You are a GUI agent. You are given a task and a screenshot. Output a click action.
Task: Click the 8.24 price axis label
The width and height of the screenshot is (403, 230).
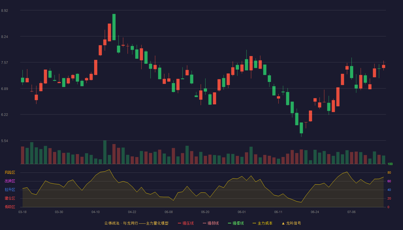(x=5, y=37)
